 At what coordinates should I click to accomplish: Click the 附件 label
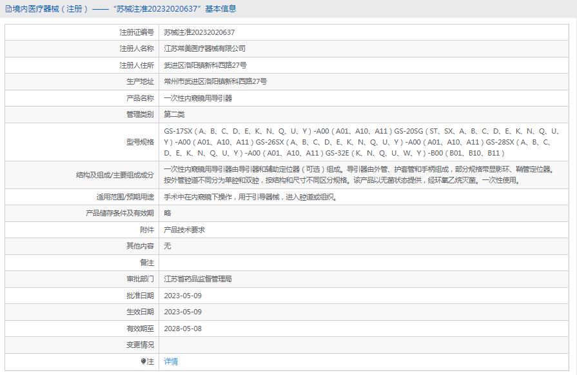click(147, 230)
